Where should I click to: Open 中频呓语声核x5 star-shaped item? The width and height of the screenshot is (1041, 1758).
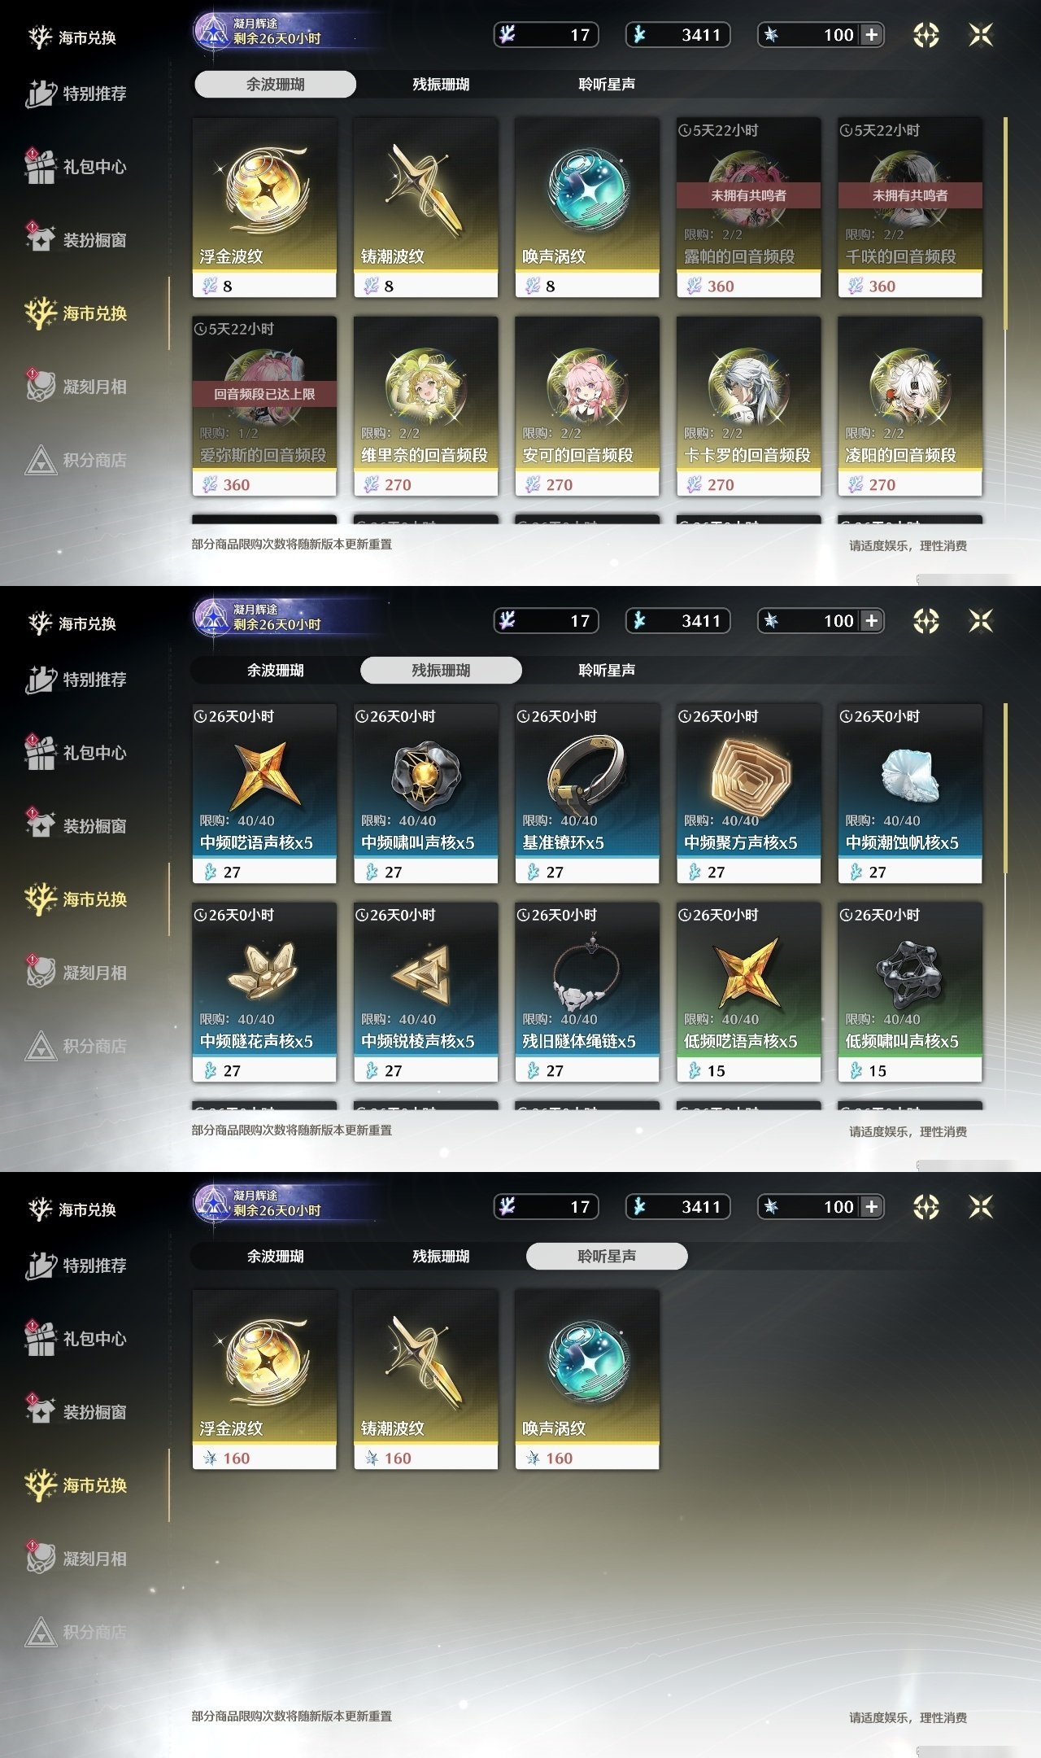tap(264, 794)
